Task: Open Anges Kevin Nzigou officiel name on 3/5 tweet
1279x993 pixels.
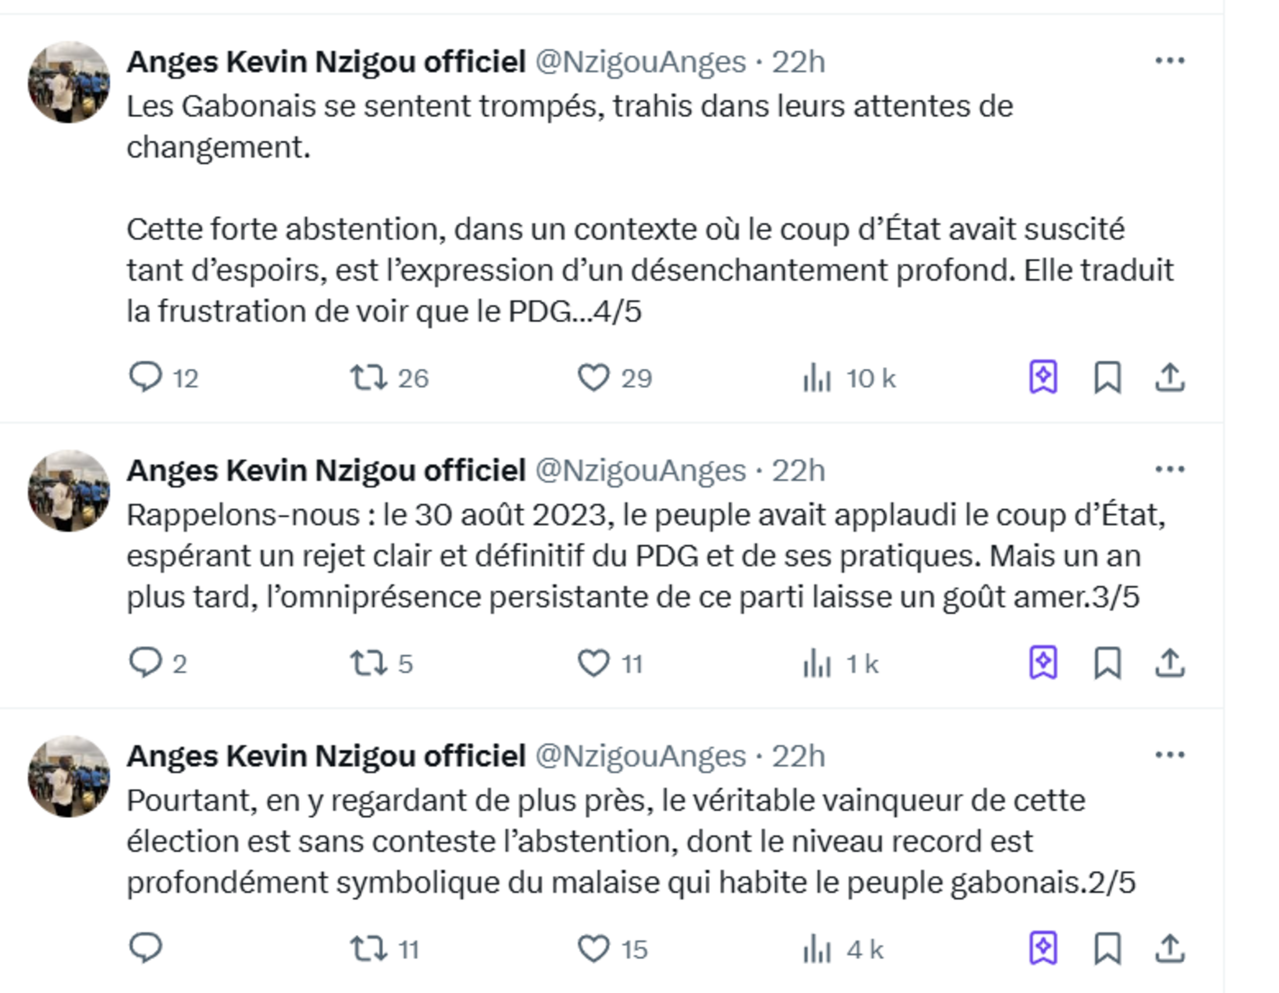Action: click(326, 471)
